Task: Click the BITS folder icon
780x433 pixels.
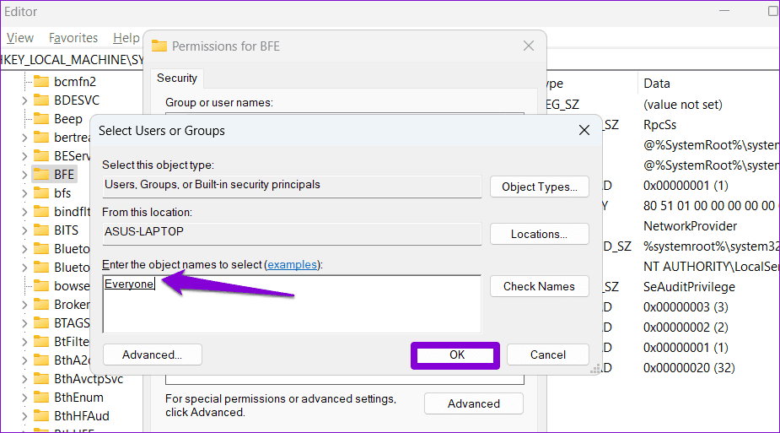Action: pyautogui.click(x=41, y=230)
